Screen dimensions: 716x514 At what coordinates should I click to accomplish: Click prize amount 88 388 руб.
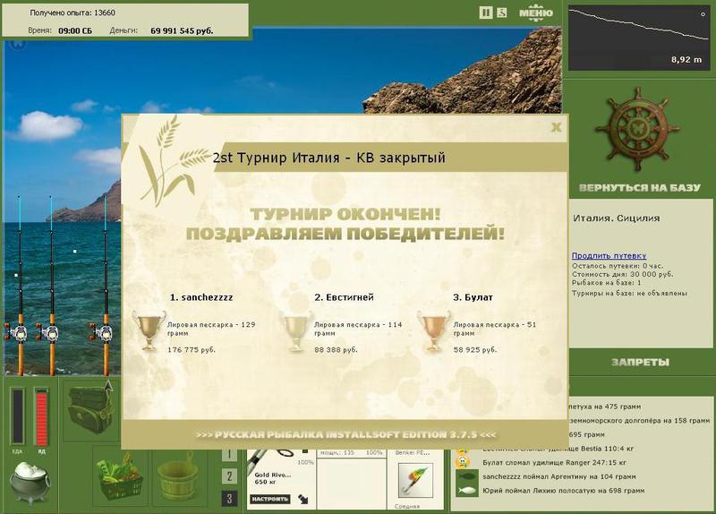(336, 350)
